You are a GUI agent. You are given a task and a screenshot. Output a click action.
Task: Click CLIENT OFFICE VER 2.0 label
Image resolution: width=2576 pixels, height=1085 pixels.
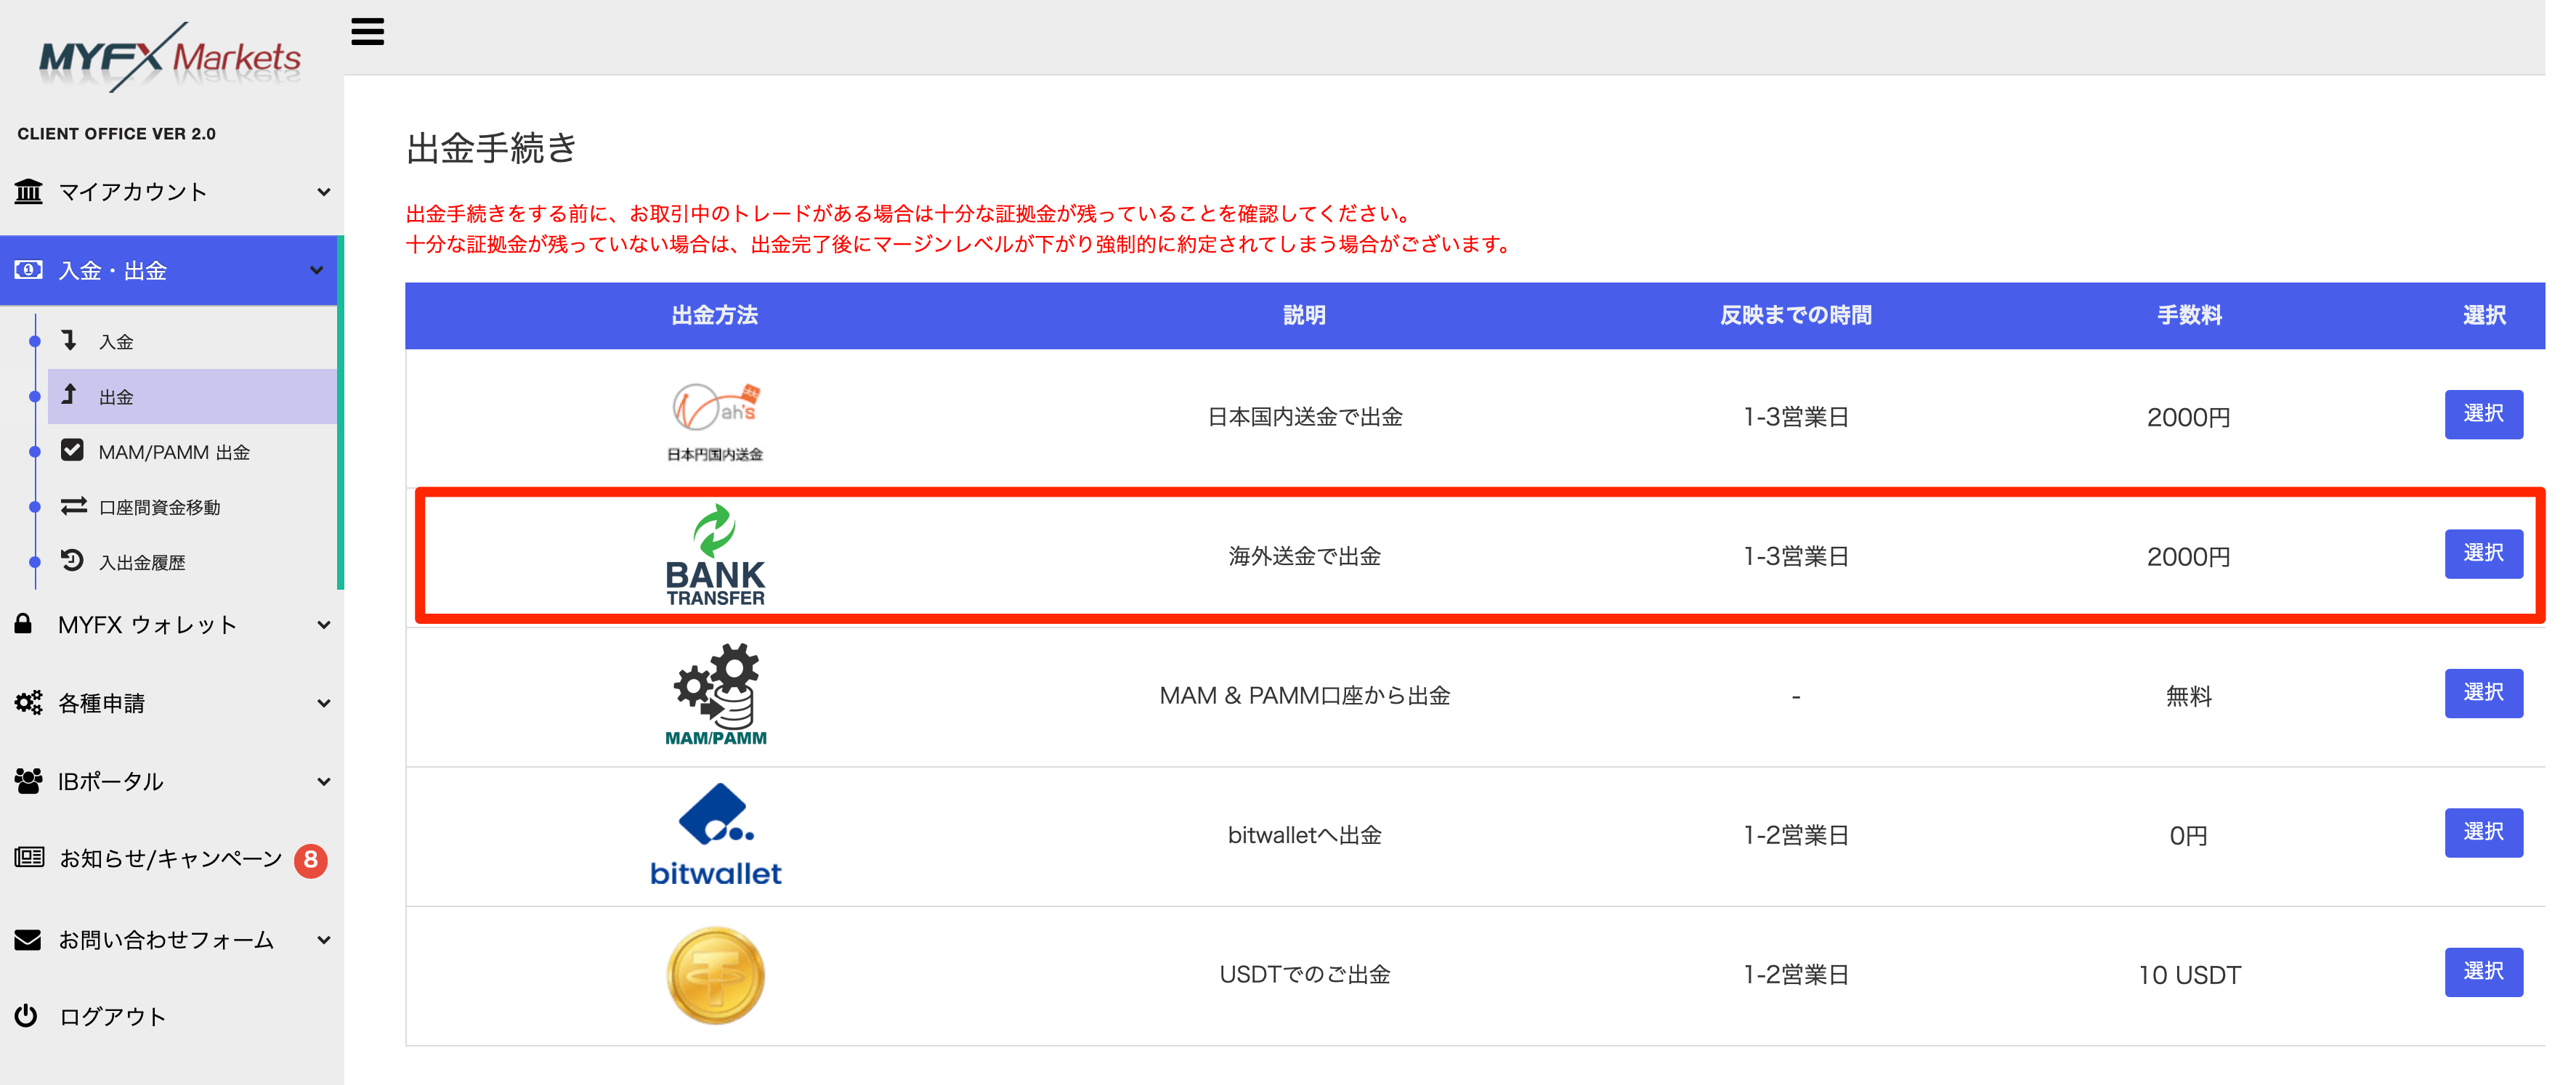[x=116, y=133]
